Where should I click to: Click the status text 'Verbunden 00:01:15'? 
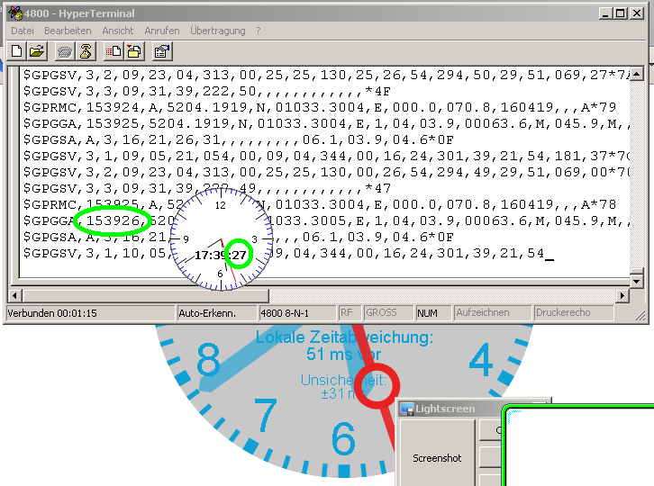coord(52,313)
